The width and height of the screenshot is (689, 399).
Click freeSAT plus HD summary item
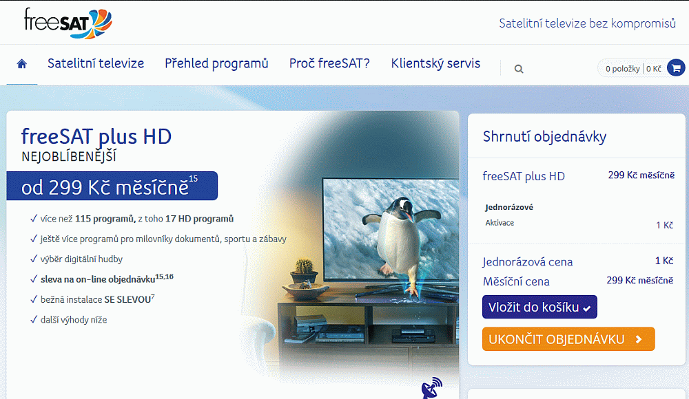(x=524, y=176)
